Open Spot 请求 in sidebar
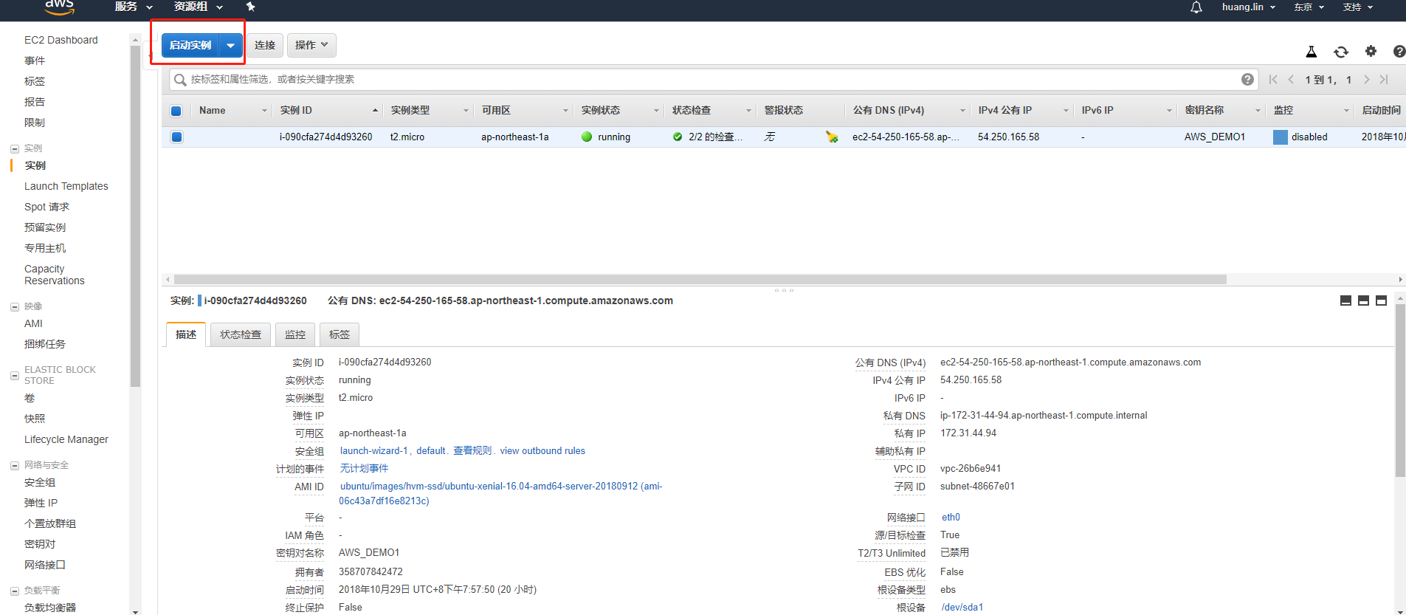This screenshot has width=1406, height=615. click(x=46, y=207)
